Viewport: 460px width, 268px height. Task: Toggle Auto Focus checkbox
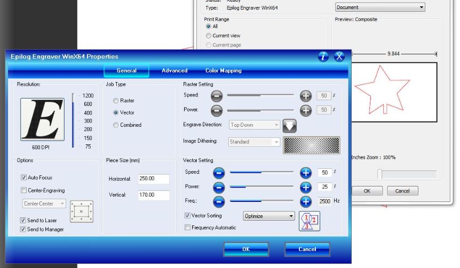tap(24, 177)
